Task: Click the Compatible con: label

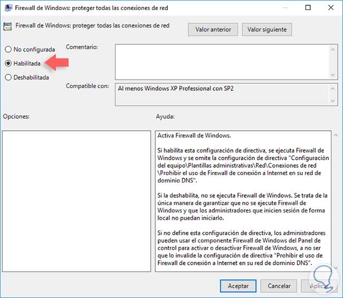Action: click(88, 86)
